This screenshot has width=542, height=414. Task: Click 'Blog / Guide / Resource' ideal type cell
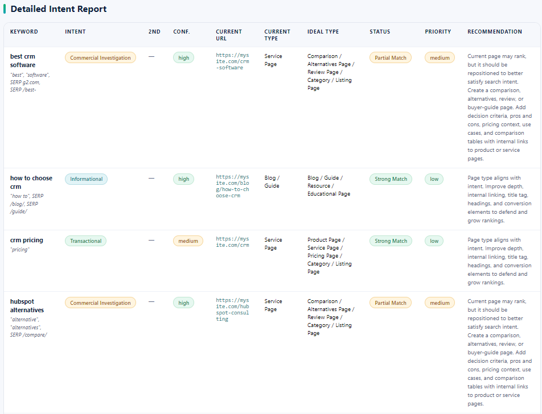point(329,186)
